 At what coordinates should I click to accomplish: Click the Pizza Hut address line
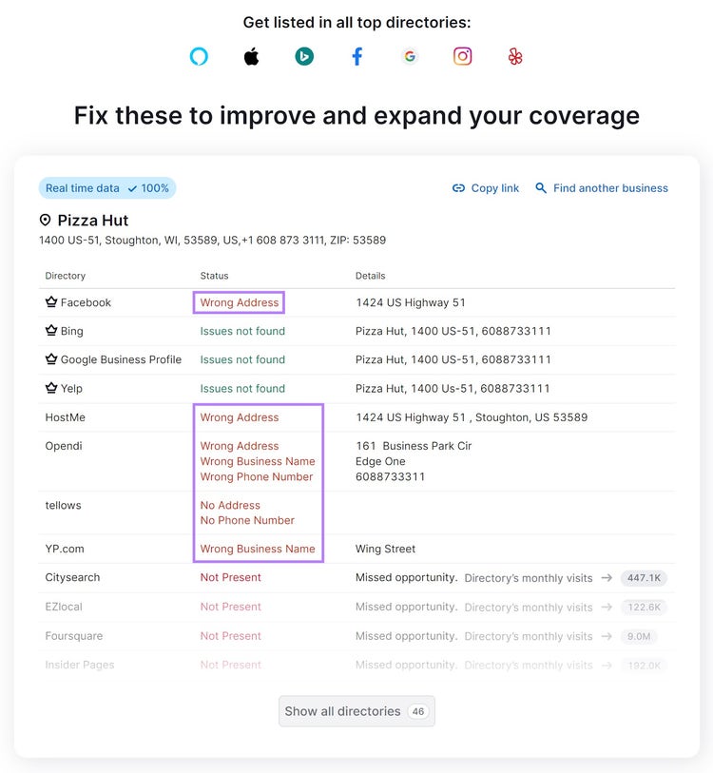(x=213, y=241)
